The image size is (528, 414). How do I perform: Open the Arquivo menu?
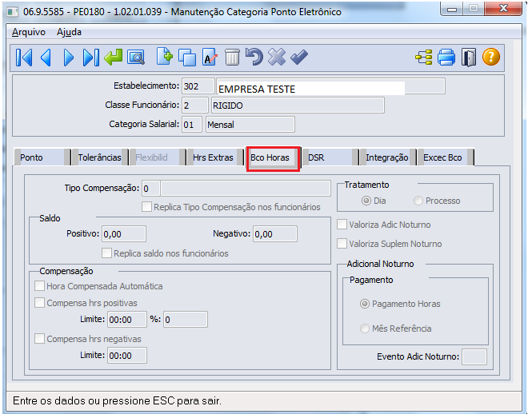click(29, 32)
